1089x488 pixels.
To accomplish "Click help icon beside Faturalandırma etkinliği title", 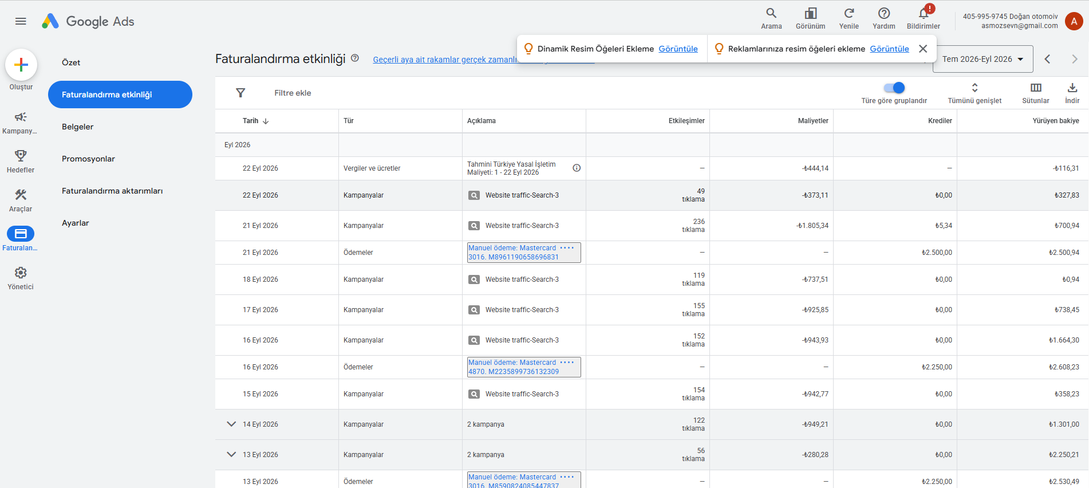I will pyautogui.click(x=355, y=58).
